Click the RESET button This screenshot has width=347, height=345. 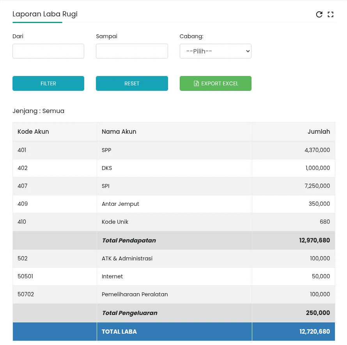132,83
